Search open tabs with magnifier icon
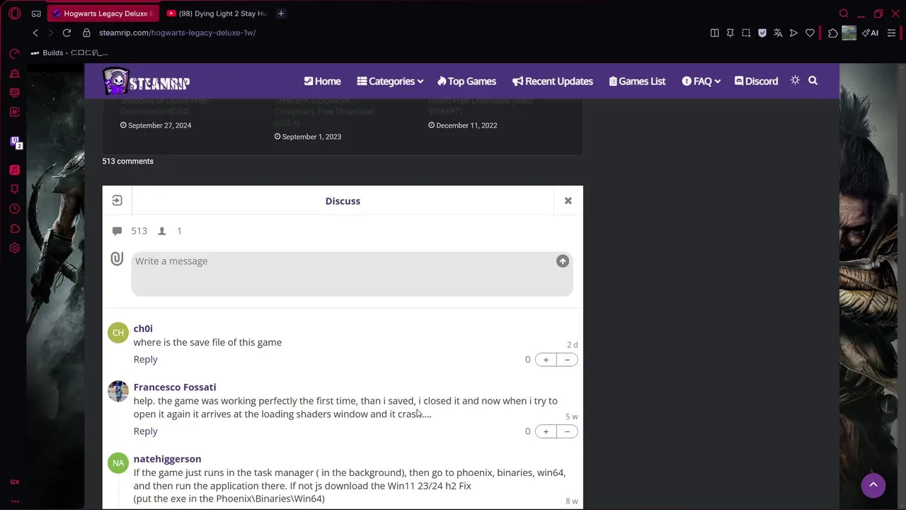Image resolution: width=906 pixels, height=510 pixels. point(844,13)
